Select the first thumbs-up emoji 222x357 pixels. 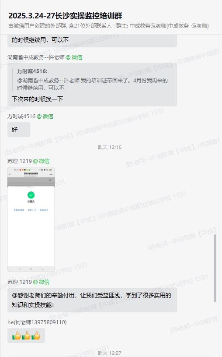point(16,336)
